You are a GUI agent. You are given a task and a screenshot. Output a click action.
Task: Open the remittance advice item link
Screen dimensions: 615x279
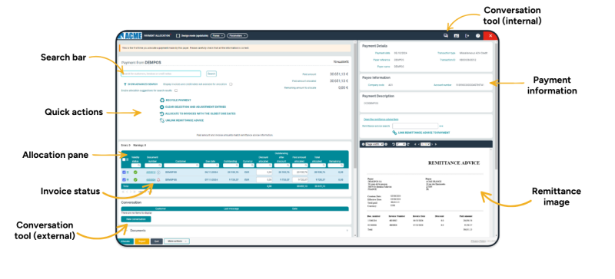tap(381, 120)
